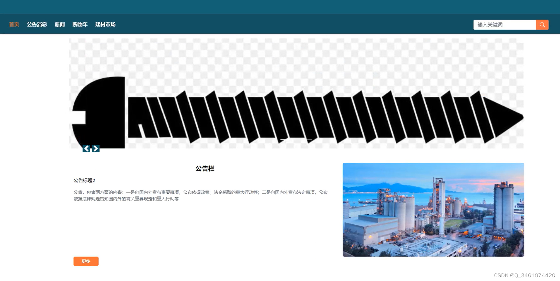Advance to next carousel slide arrow
560x281 pixels.
[x=96, y=148]
